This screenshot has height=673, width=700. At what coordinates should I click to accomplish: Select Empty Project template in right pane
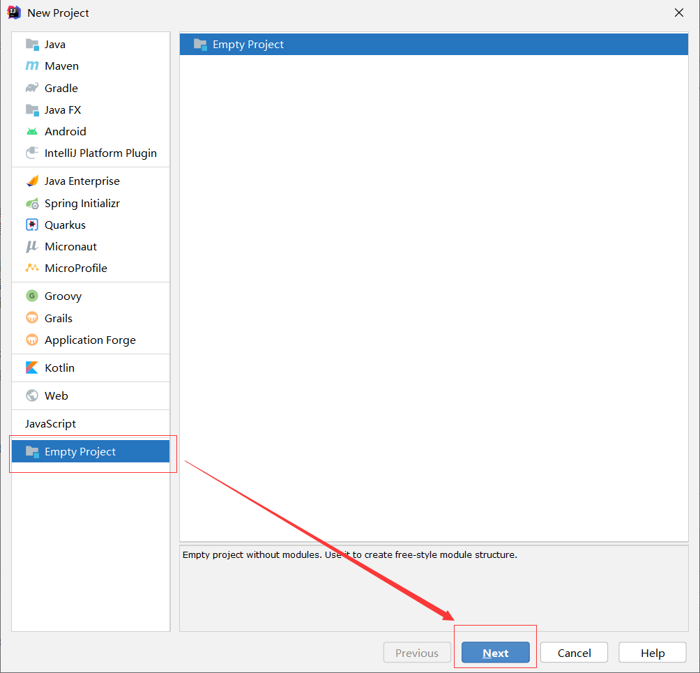434,44
